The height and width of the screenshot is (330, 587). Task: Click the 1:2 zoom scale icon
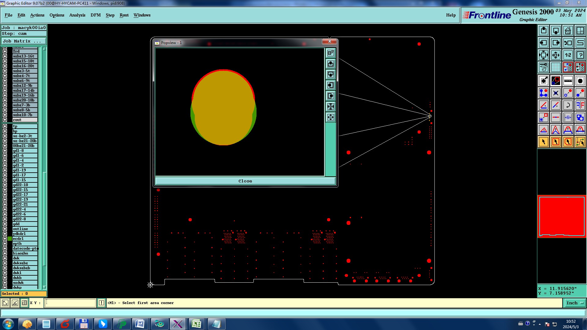pos(568,55)
